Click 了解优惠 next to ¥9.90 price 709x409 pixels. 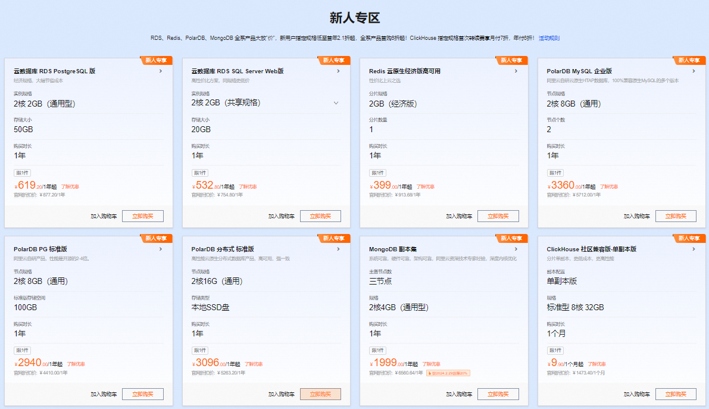click(597, 364)
